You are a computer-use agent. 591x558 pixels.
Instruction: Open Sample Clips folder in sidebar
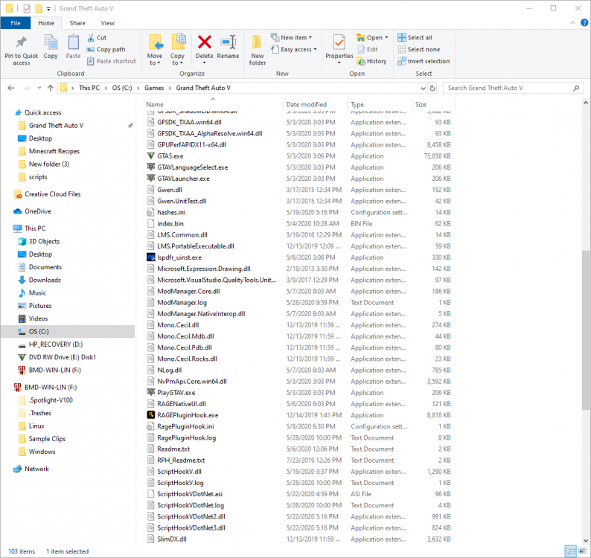(x=47, y=439)
